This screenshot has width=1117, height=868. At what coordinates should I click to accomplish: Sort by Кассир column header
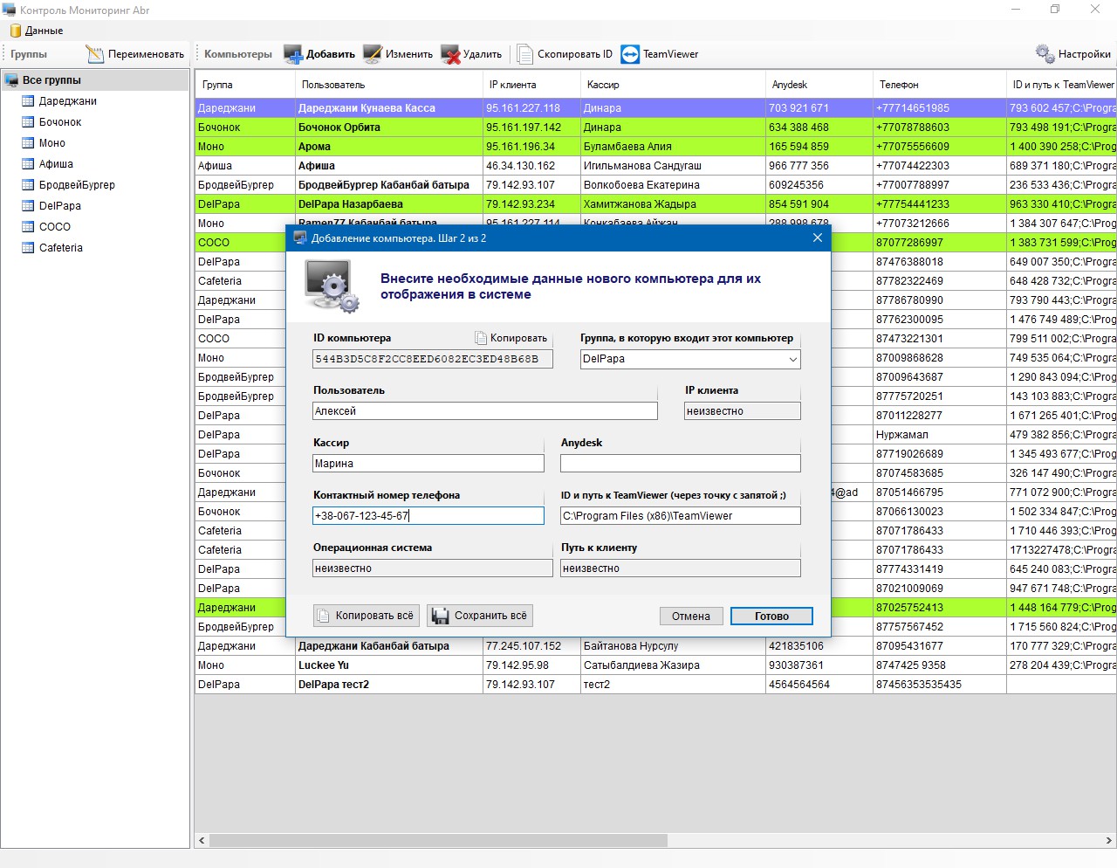(x=673, y=85)
